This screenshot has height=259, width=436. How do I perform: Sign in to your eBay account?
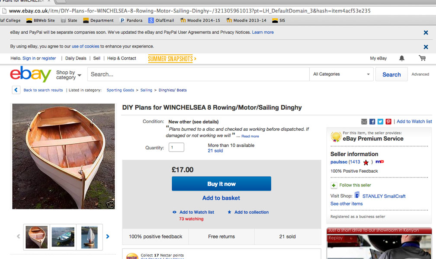pos(29,58)
